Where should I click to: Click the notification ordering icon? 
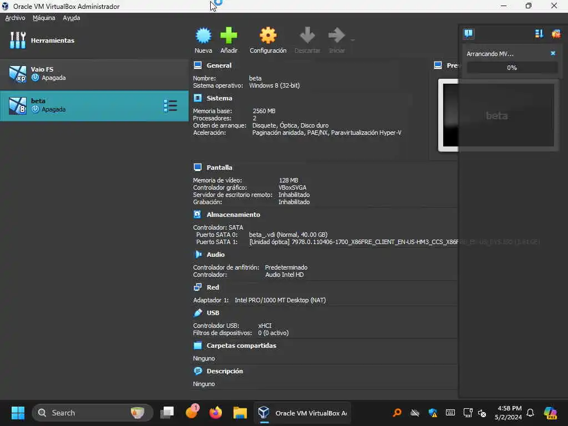coord(539,34)
